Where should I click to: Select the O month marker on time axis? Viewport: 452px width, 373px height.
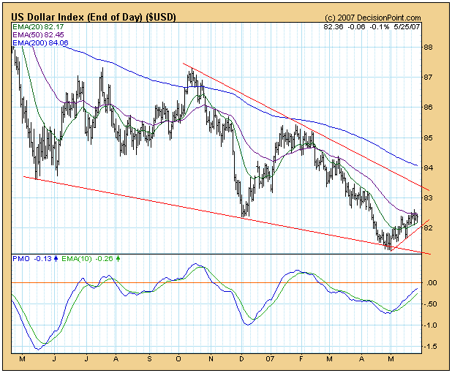(x=181, y=361)
